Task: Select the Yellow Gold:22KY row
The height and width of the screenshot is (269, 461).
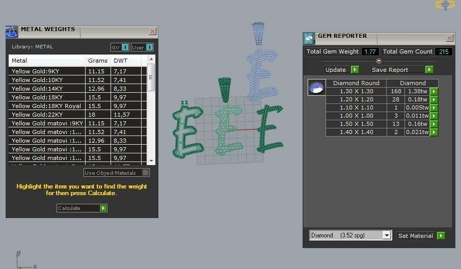Action: (77, 114)
